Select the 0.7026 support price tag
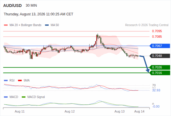 (160, 67)
